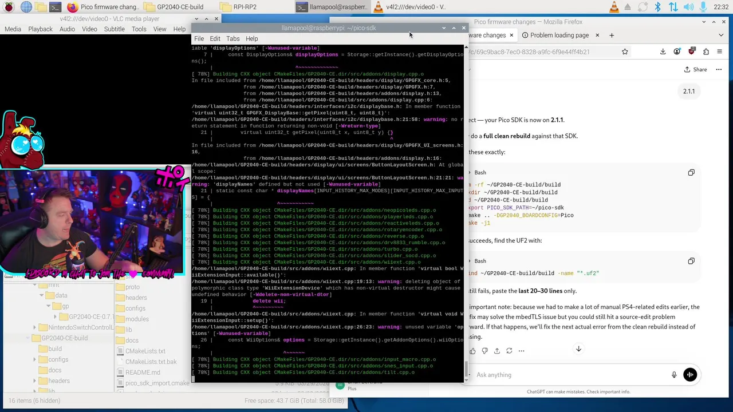Screen dimensions: 733x412
Task: Collapse GP2040-CE-build folder in tree
Action: pyautogui.click(x=27, y=338)
